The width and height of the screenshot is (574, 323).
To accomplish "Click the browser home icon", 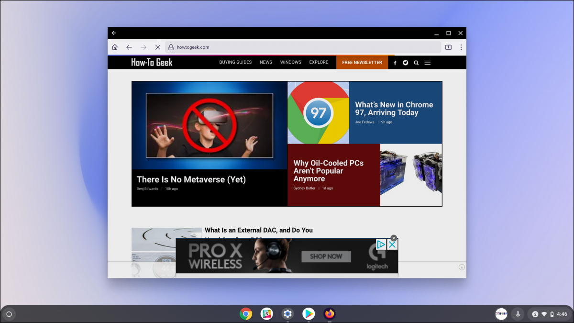I will coord(115,47).
